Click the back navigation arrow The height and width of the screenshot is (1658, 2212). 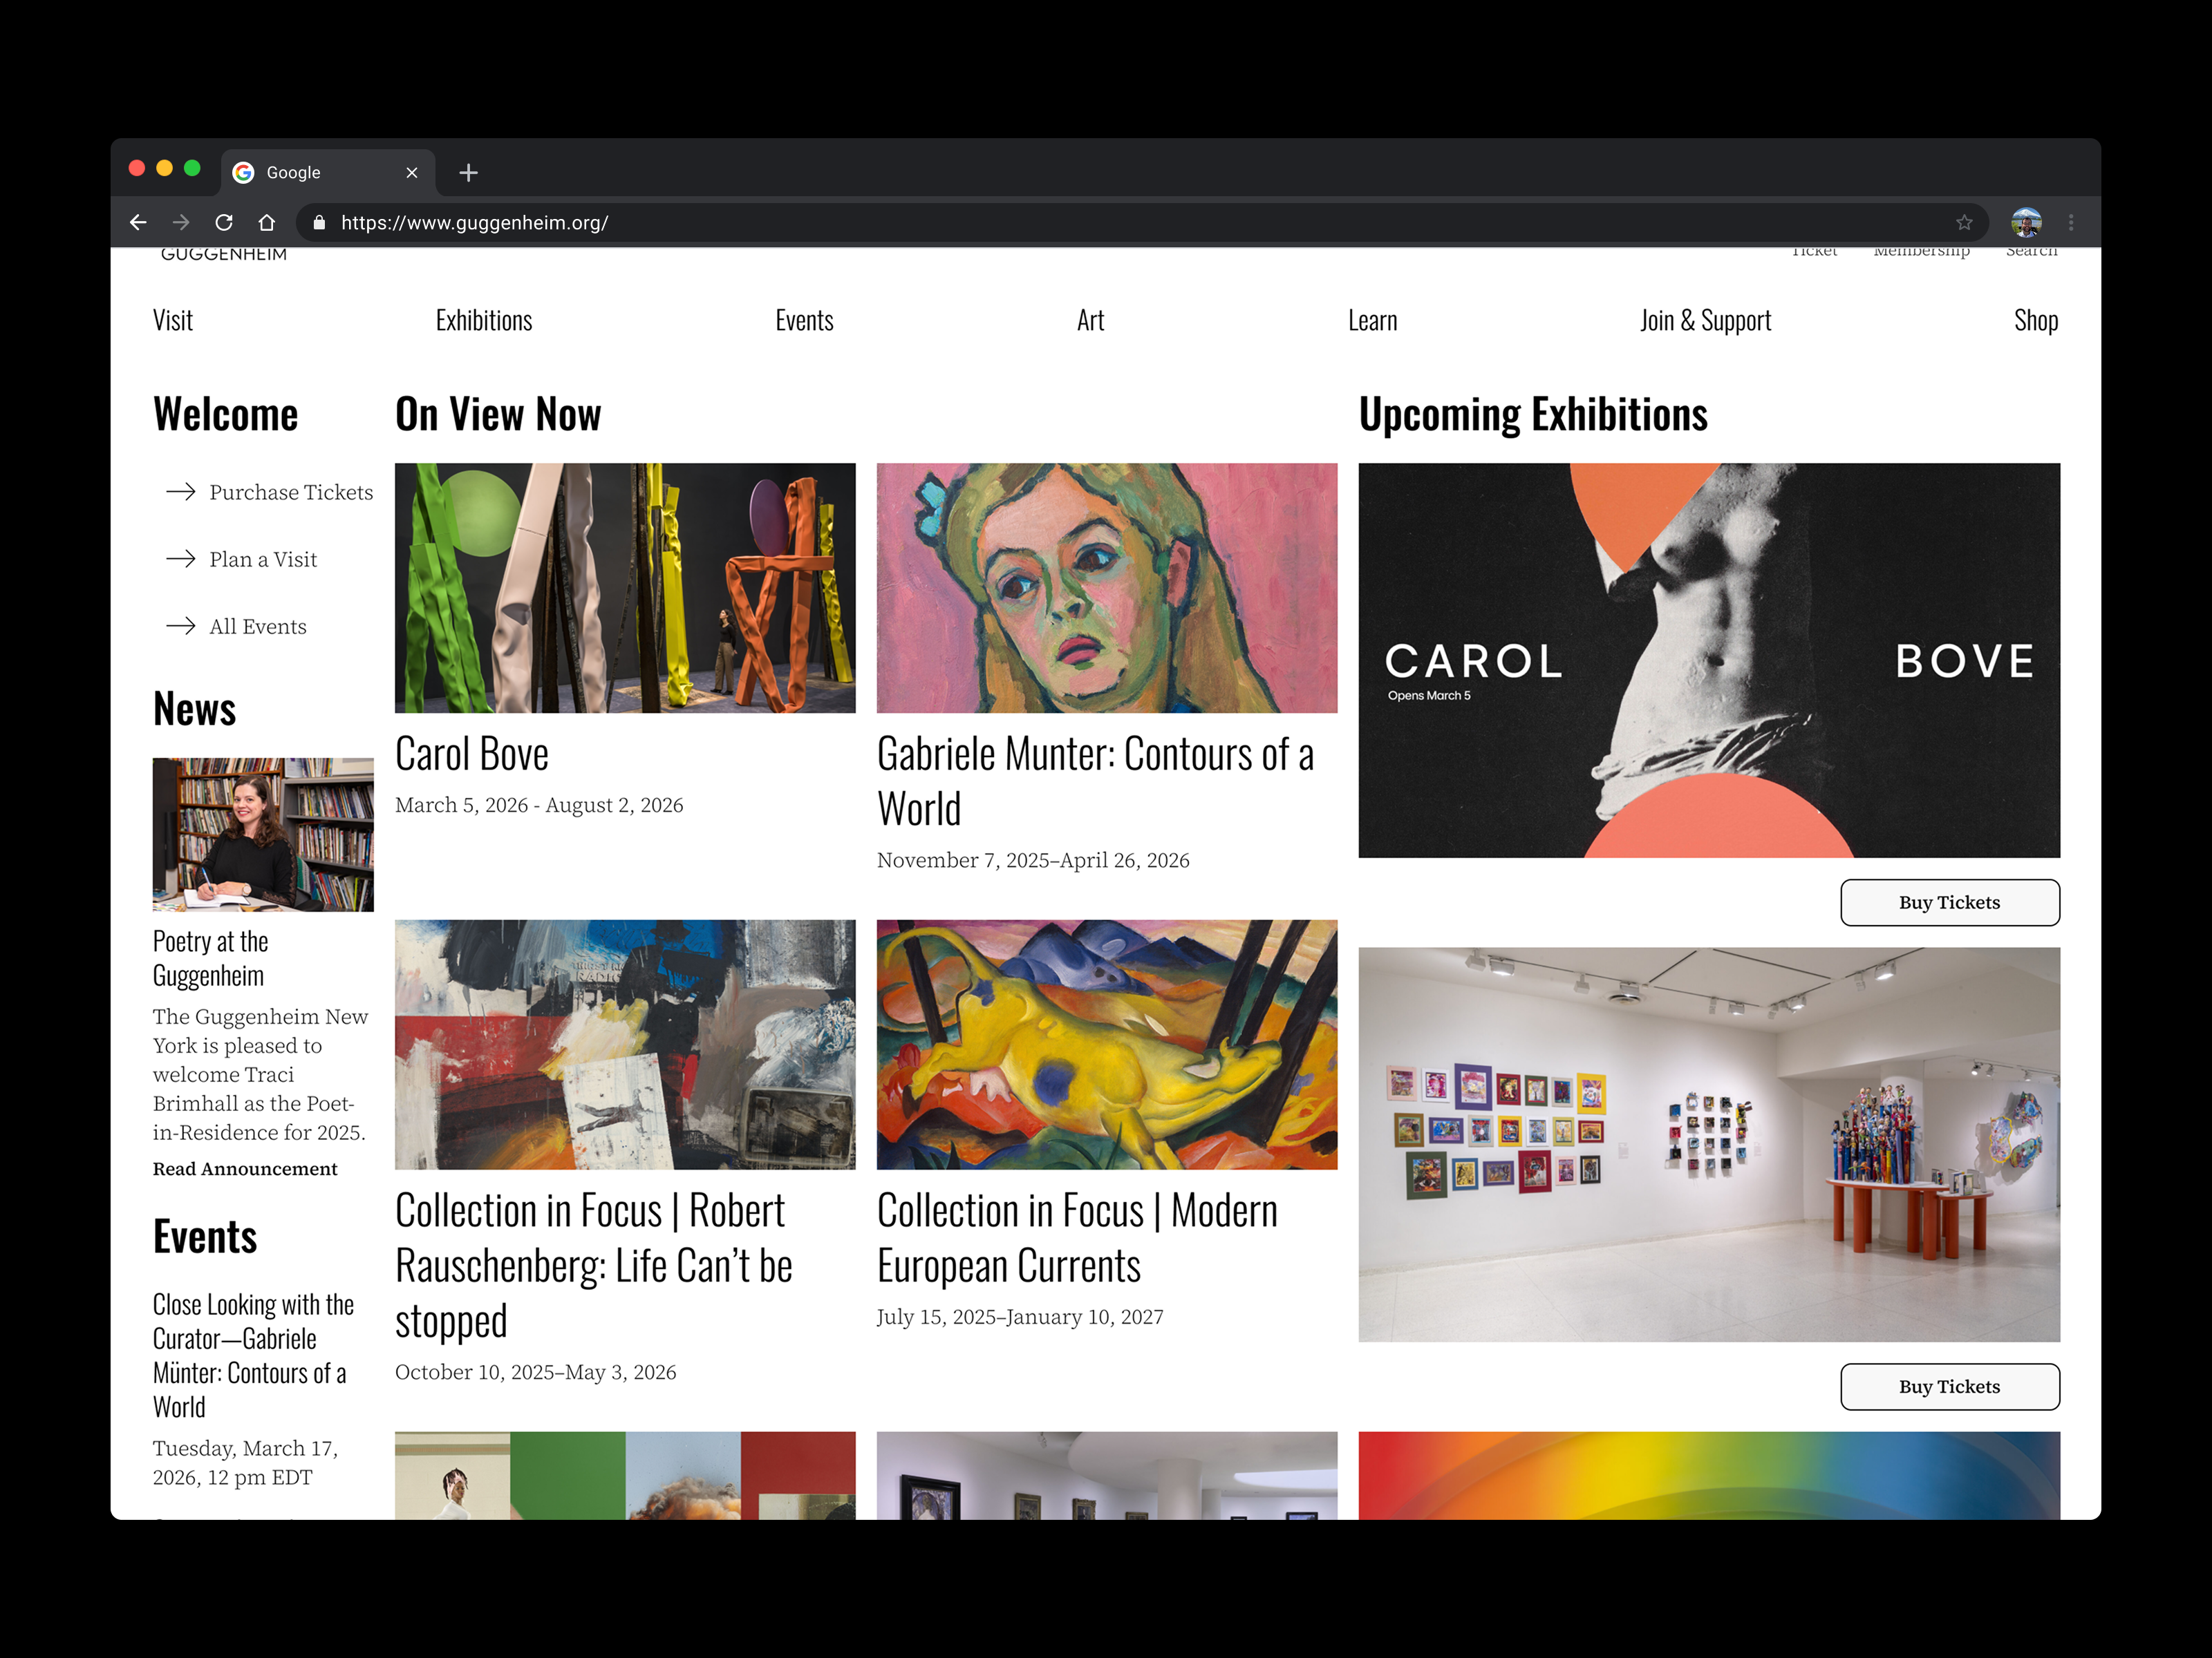click(138, 222)
